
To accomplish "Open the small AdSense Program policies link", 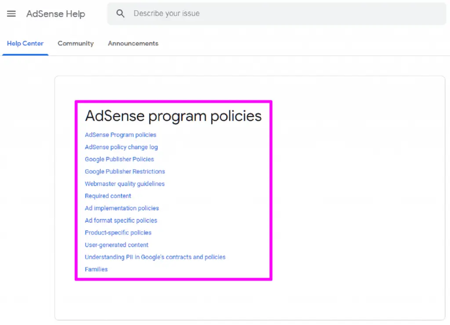I will pos(120,135).
